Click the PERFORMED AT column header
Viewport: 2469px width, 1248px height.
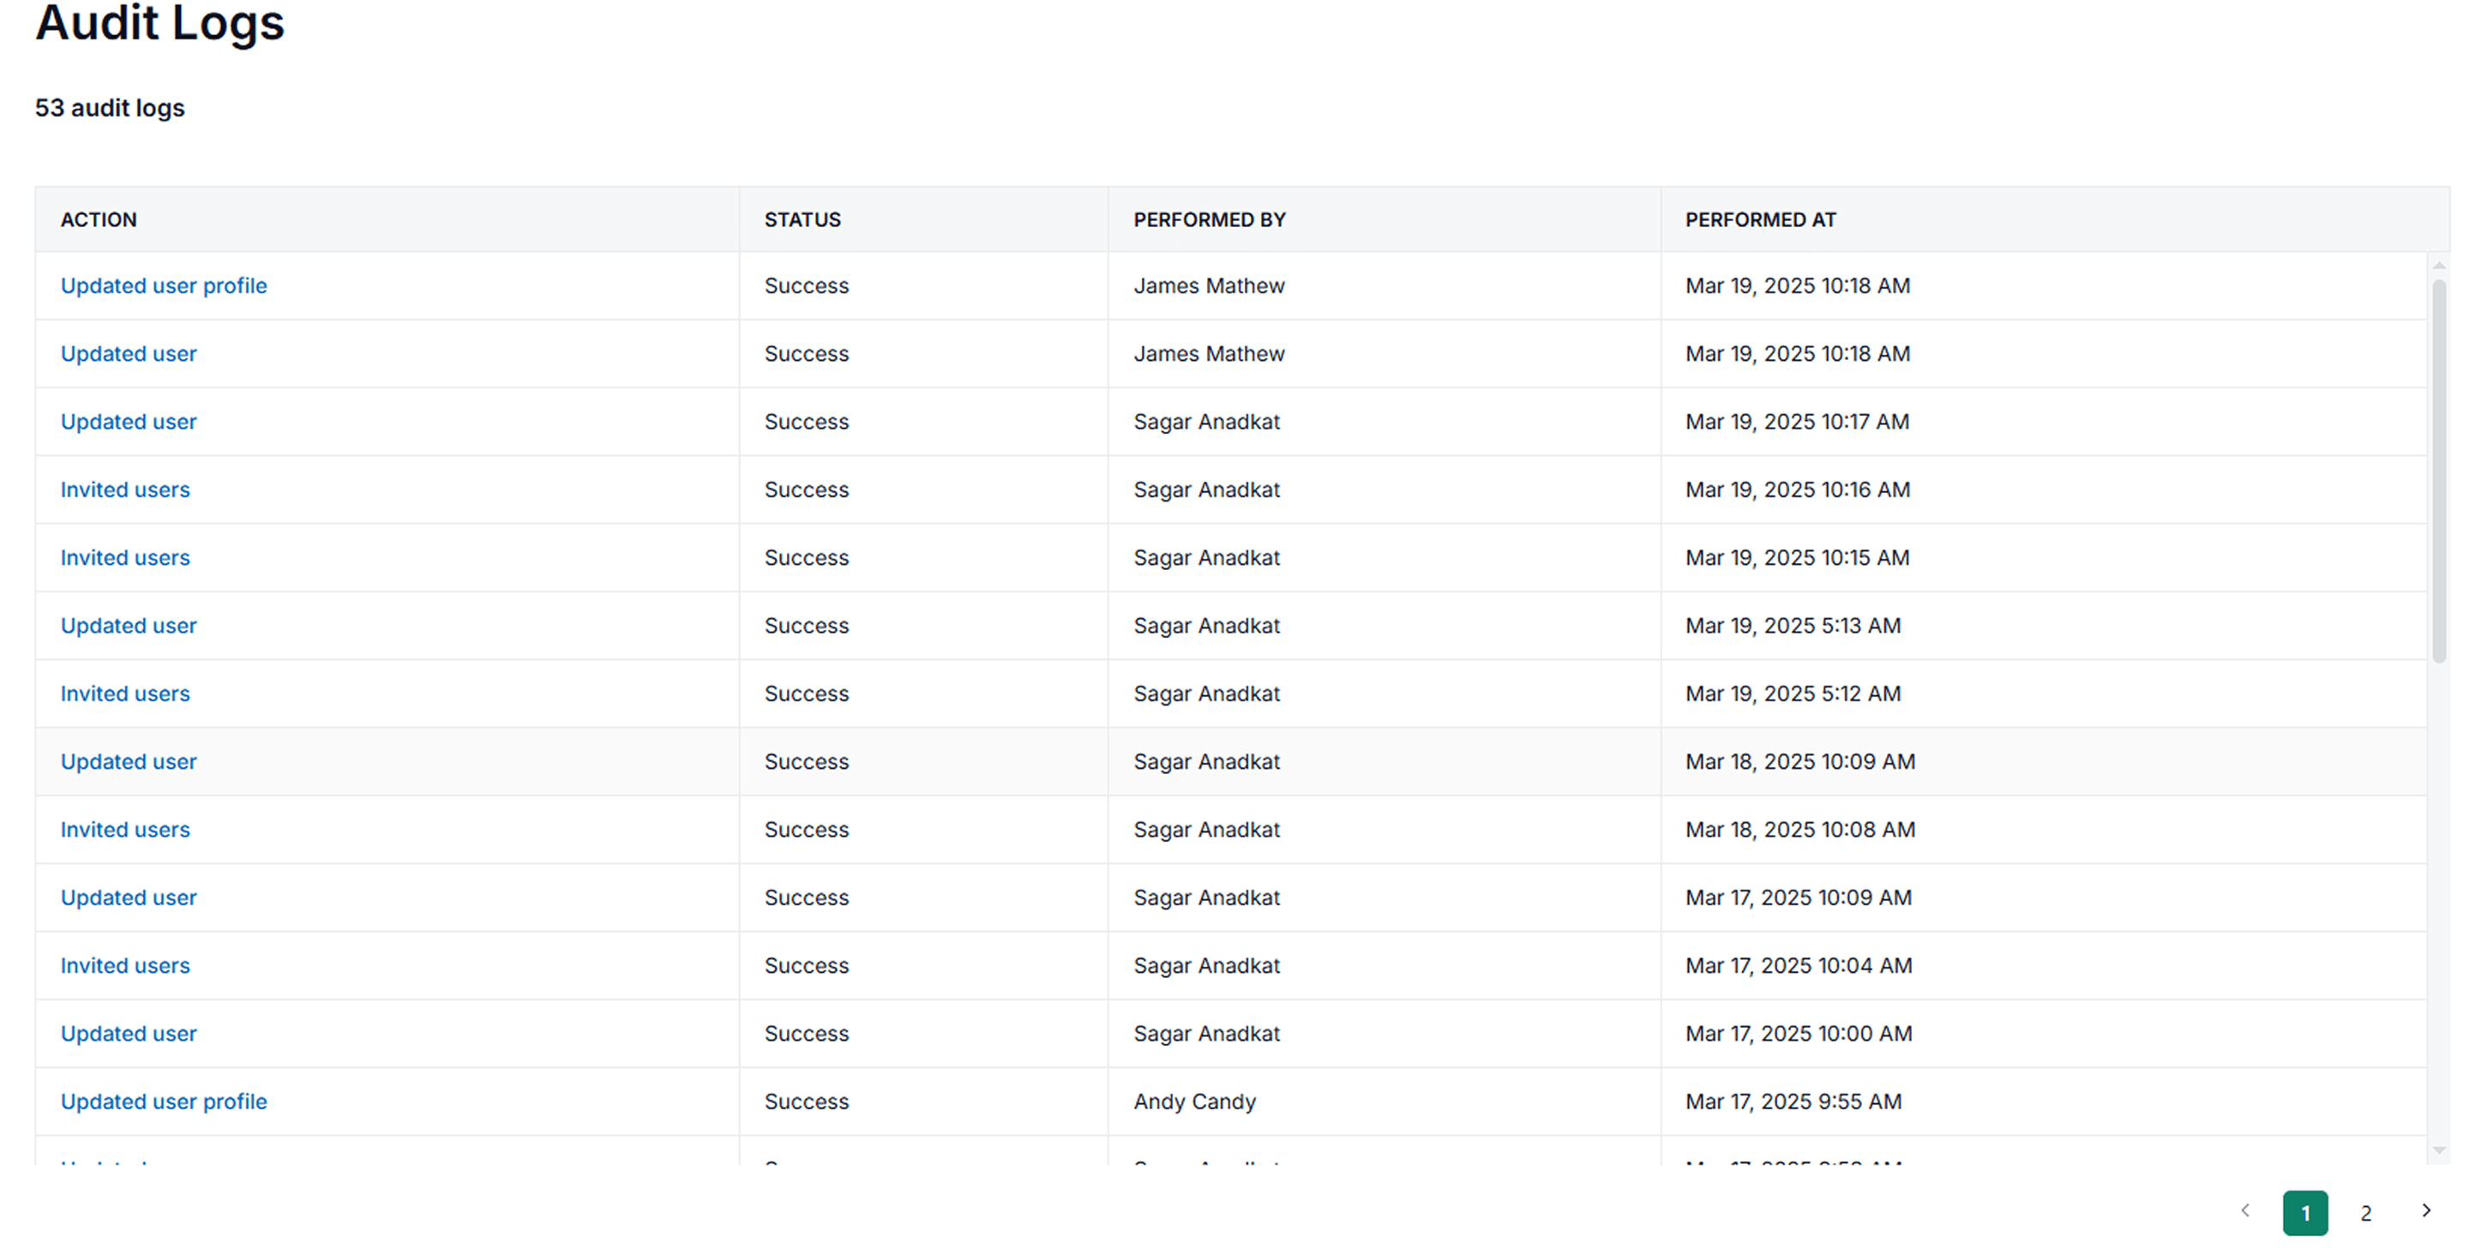[1761, 219]
